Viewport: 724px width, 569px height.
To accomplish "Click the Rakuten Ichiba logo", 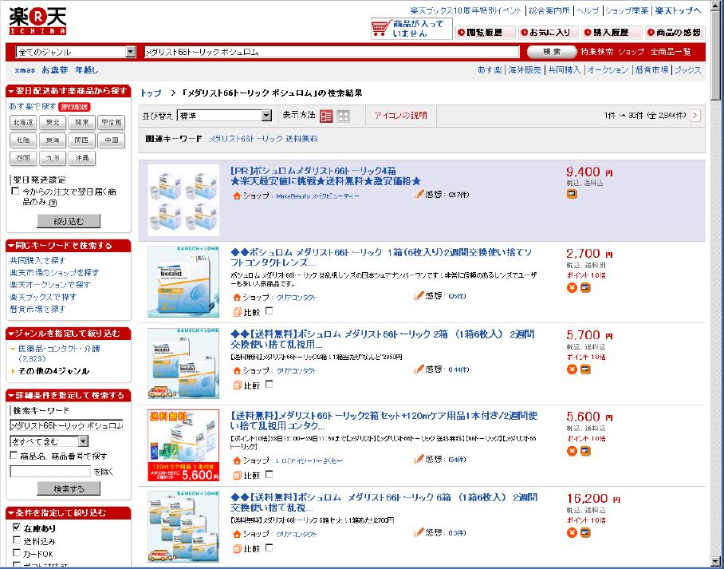I will point(37,21).
